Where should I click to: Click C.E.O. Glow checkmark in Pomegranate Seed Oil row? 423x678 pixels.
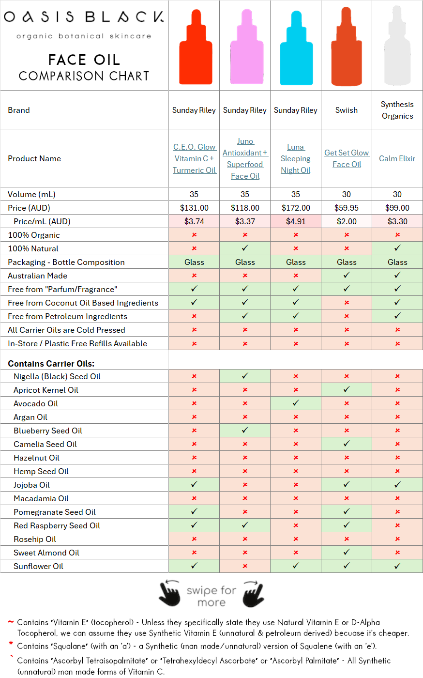point(194,511)
